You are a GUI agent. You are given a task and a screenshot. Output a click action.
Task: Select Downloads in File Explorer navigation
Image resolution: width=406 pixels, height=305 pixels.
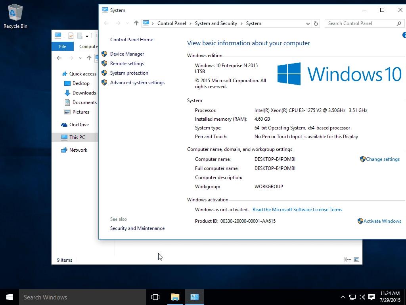tap(84, 93)
